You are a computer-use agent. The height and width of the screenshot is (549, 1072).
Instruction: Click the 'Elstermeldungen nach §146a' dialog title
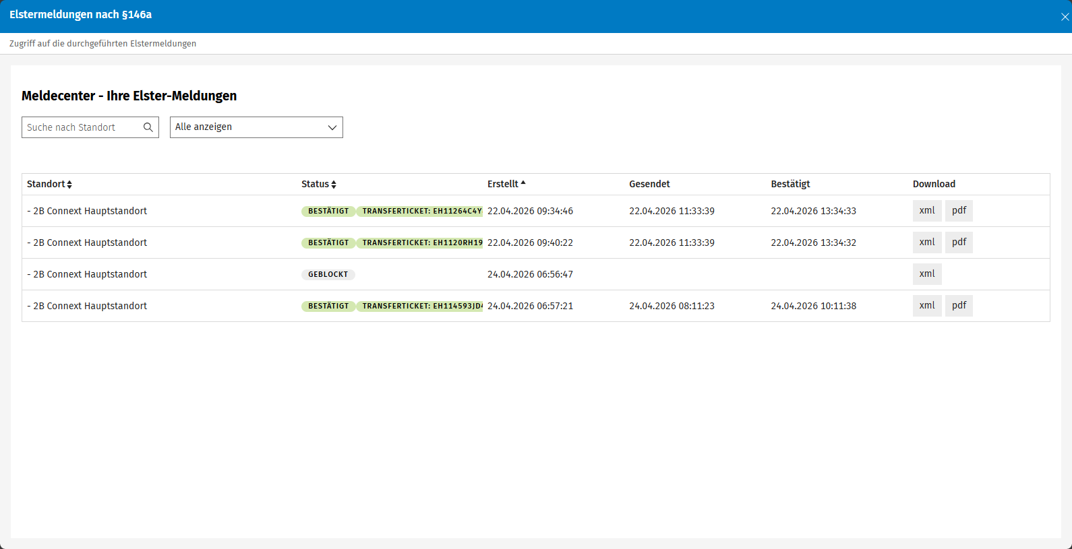80,15
